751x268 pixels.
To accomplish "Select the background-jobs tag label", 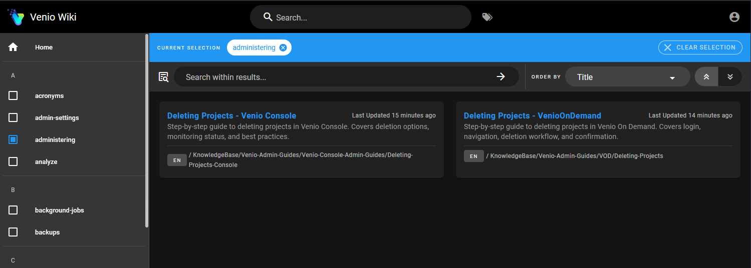I will [x=60, y=210].
